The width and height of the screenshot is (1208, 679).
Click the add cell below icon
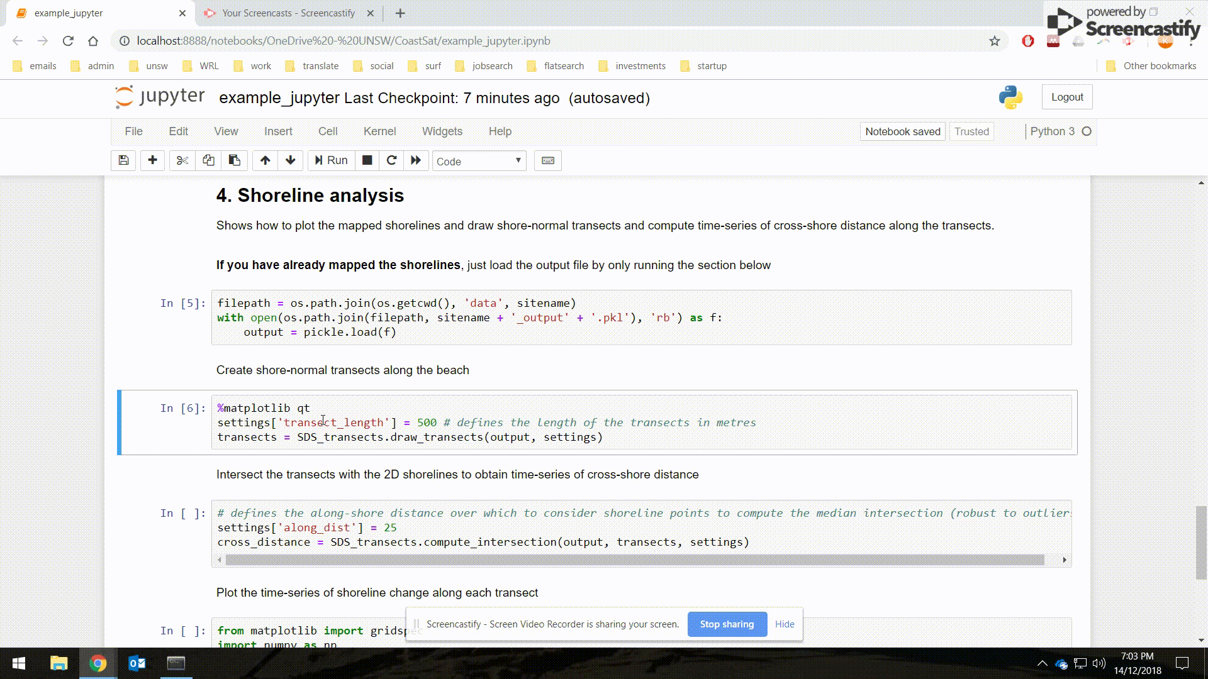[152, 160]
